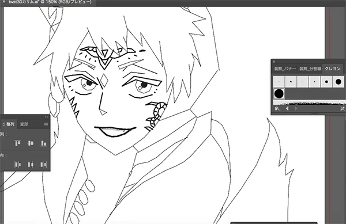Select the twst30カリム.ai document tab
The image size is (346, 224).
click(x=50, y=2)
